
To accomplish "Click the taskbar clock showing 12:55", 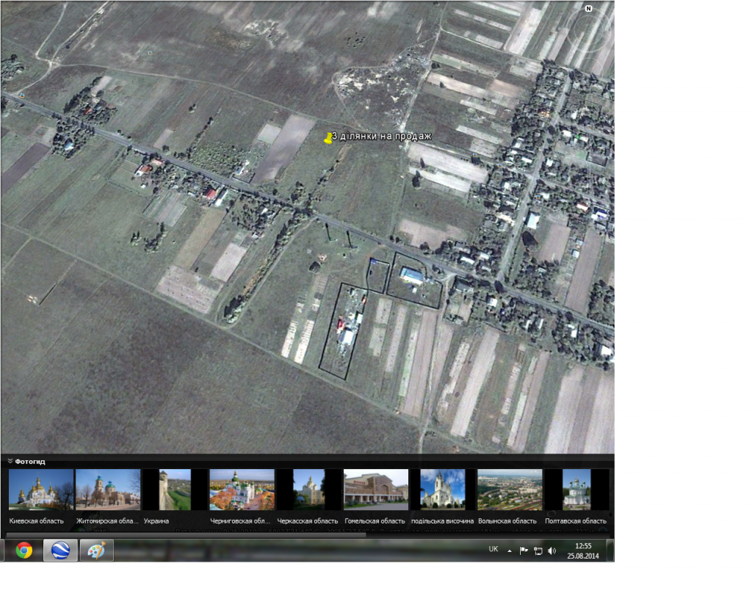I will point(583,551).
